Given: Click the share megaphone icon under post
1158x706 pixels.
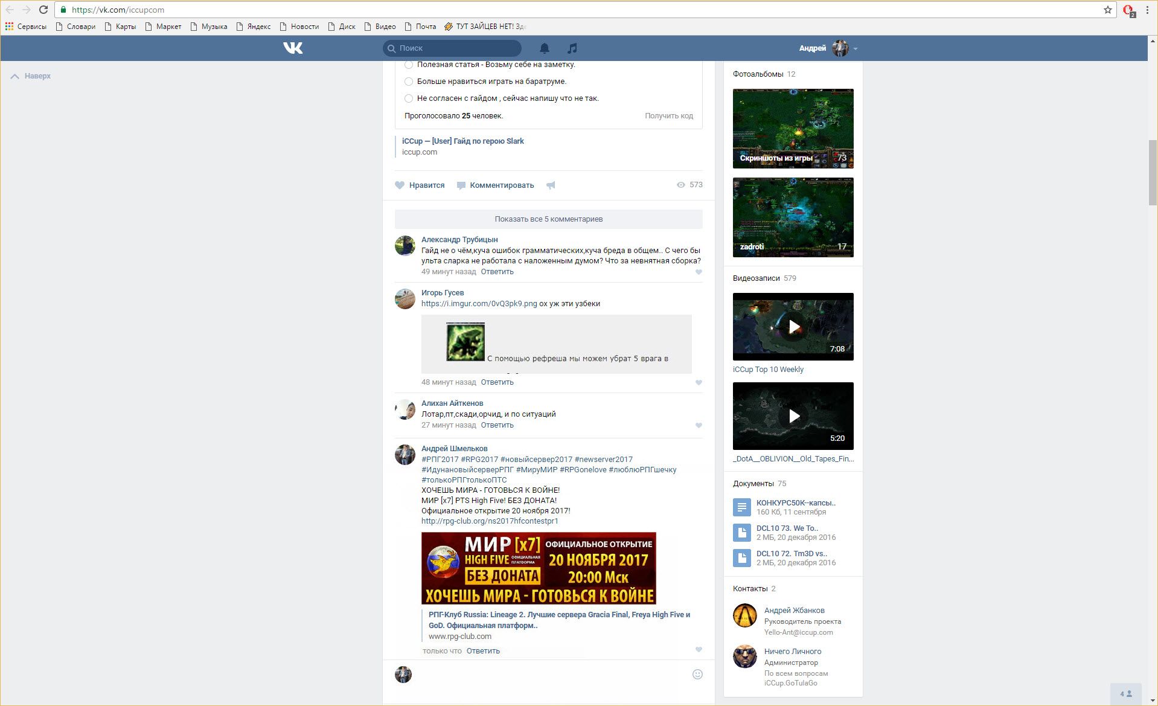Looking at the screenshot, I should 551,185.
